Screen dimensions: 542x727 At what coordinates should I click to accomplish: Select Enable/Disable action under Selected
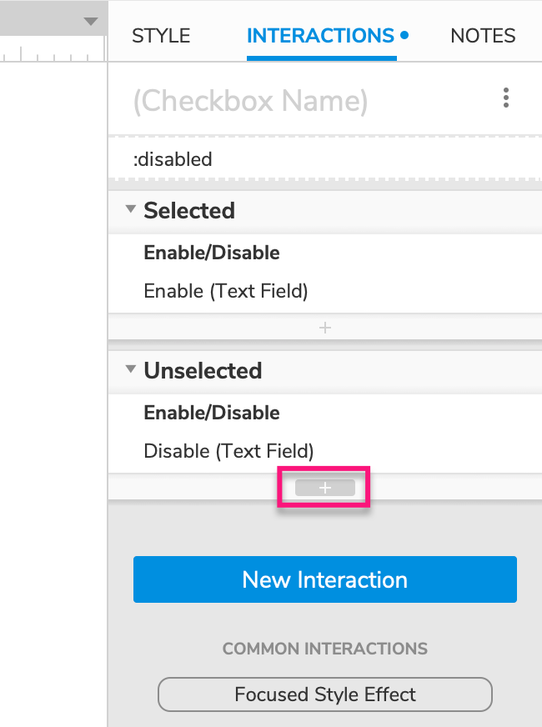point(212,253)
